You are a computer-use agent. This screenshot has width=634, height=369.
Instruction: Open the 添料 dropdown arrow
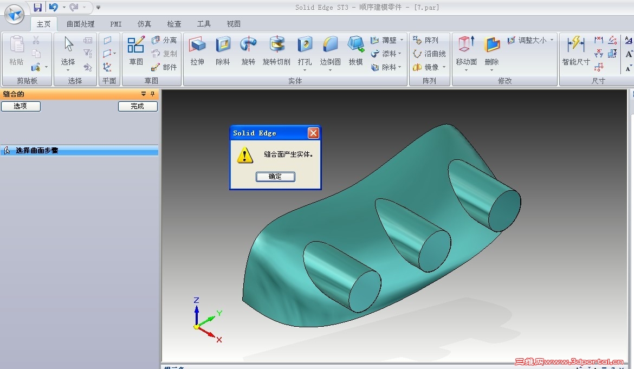[x=399, y=53]
